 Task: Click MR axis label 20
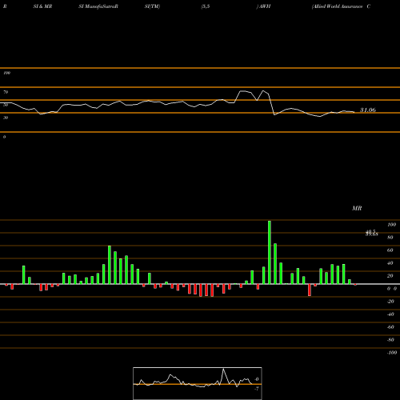pos(390,276)
